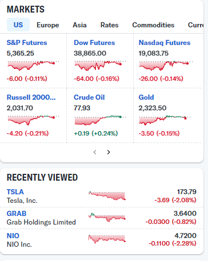Open the TSLA ticker link
Viewport: 208px width, 261px height.
pyautogui.click(x=15, y=192)
